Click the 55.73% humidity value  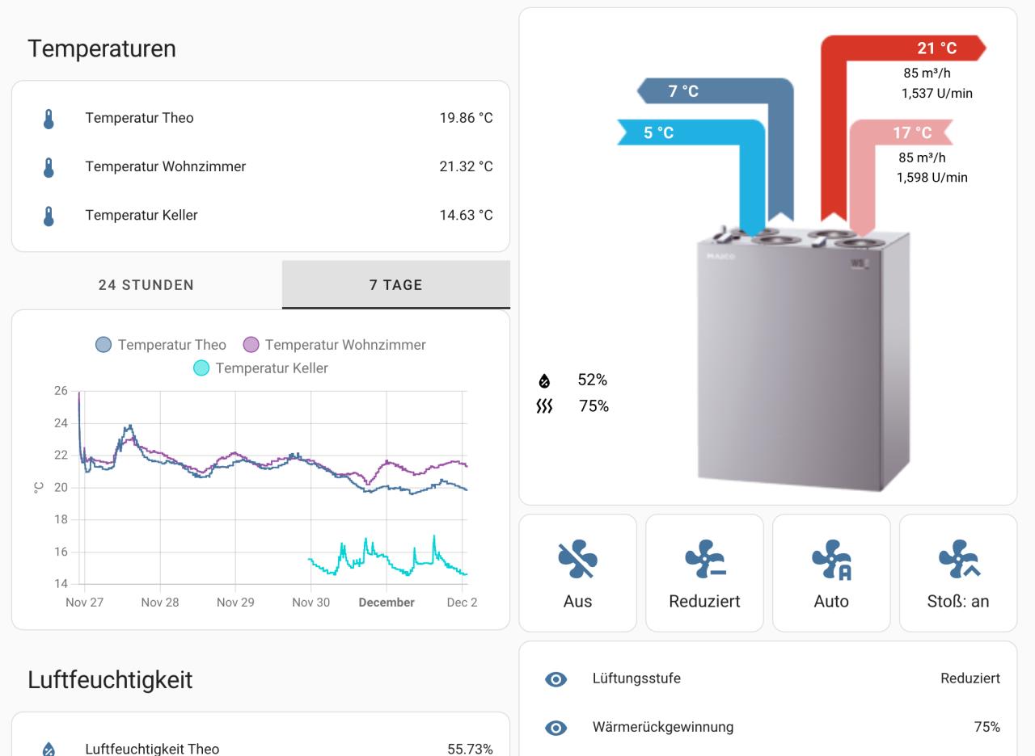[x=470, y=749]
